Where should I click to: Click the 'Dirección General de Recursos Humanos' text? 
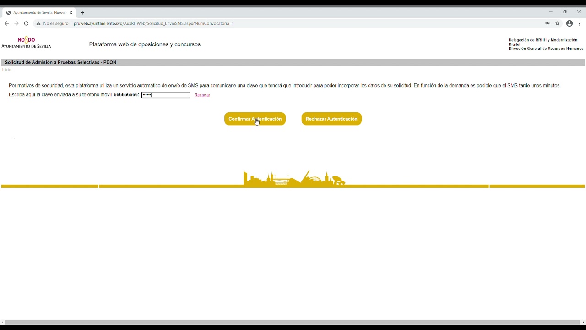point(546,49)
